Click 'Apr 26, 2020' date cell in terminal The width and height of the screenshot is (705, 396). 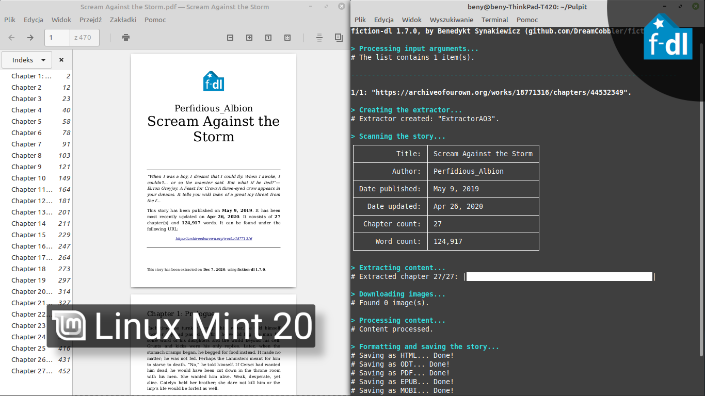(483, 206)
